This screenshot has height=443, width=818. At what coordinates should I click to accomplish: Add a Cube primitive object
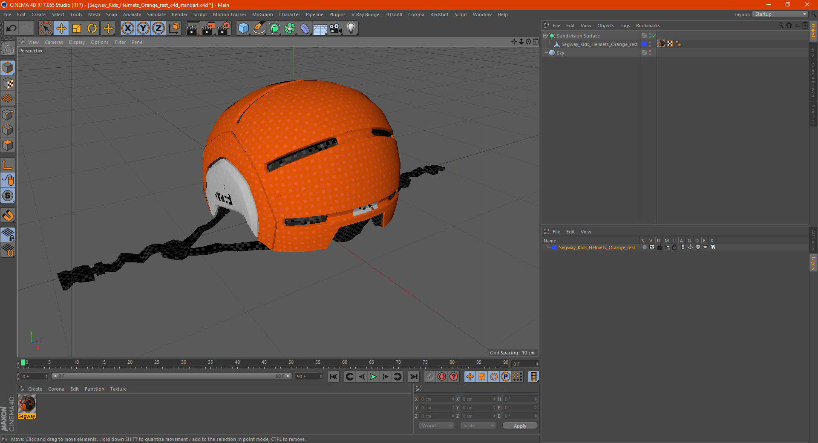pyautogui.click(x=244, y=29)
